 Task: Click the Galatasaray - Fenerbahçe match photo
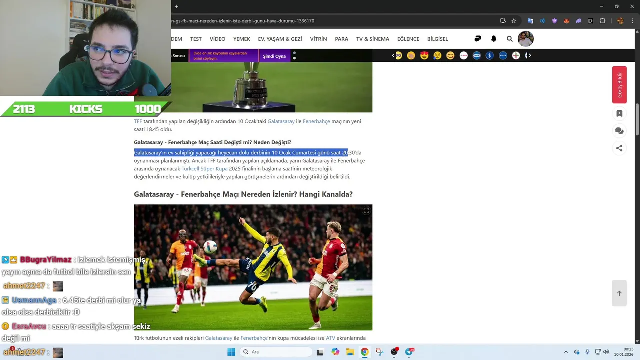tap(253, 267)
